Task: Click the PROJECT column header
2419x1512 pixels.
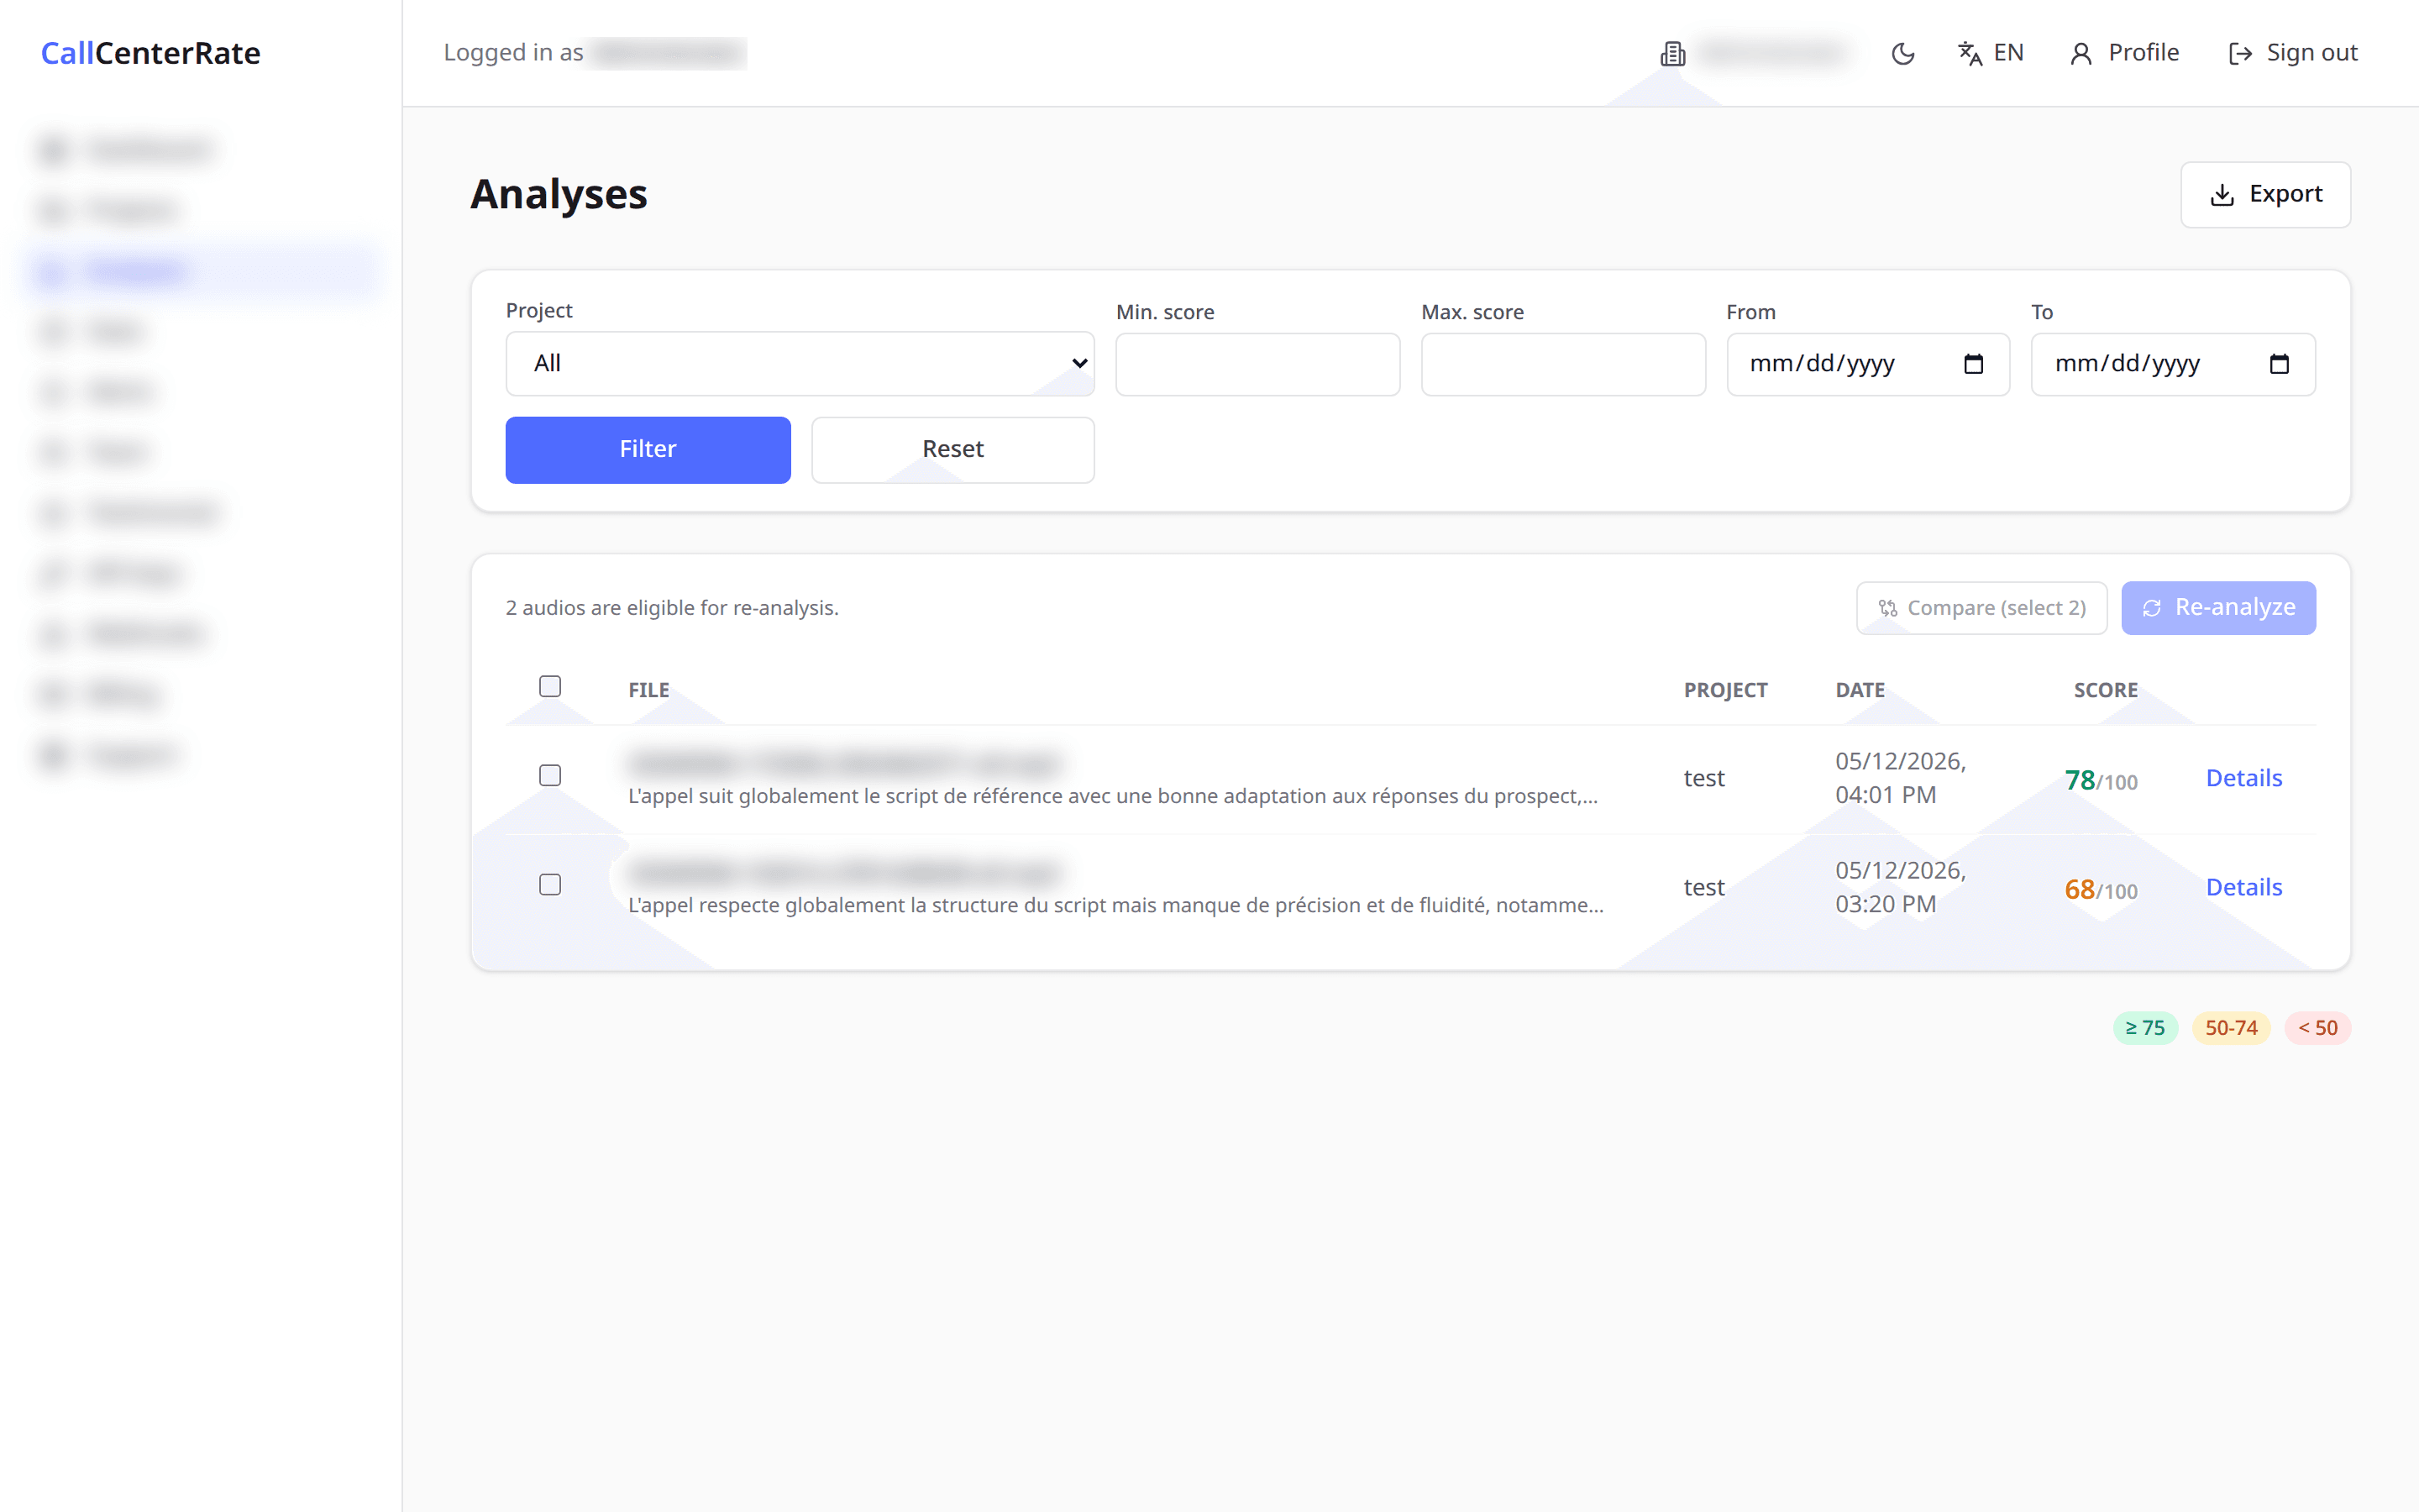Action: [x=1725, y=690]
